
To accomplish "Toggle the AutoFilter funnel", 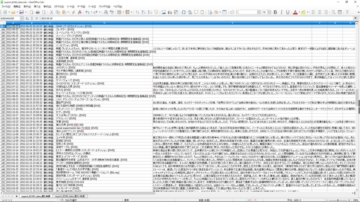I will tap(156, 12).
